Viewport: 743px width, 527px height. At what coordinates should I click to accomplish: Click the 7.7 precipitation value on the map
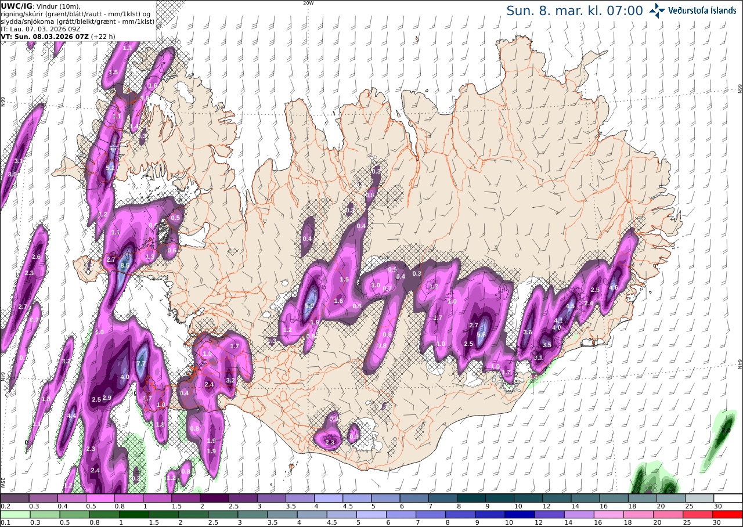click(140, 364)
